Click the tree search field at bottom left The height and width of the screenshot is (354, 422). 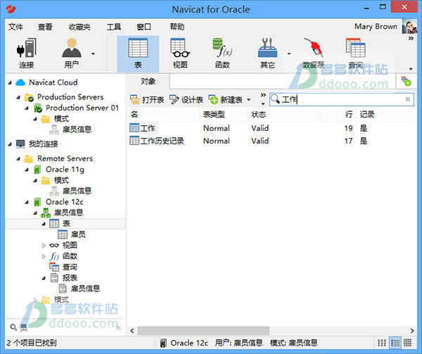pos(65,327)
